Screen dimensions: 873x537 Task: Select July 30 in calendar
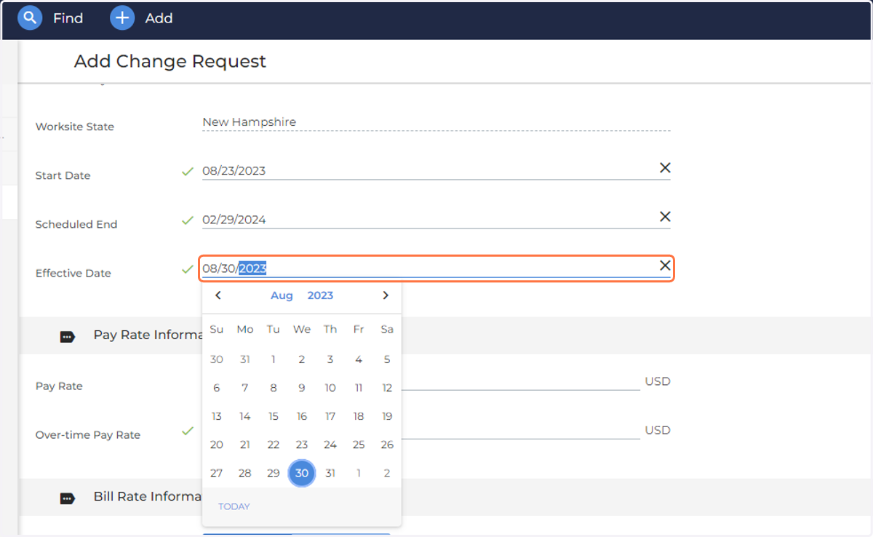(x=217, y=359)
